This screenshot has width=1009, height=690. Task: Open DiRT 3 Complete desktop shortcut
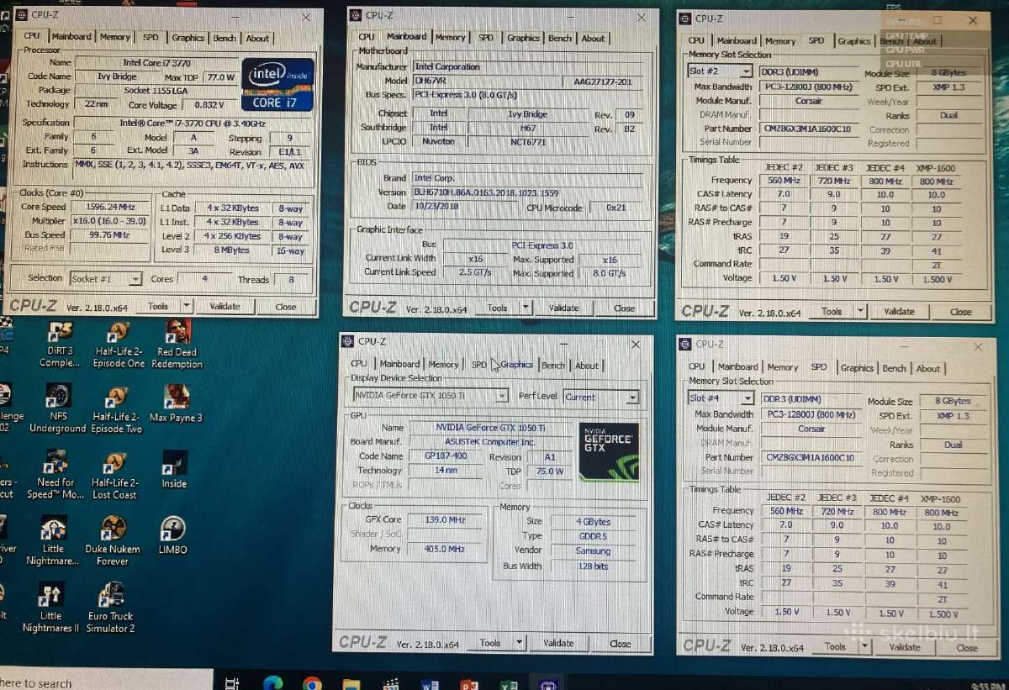60,343
